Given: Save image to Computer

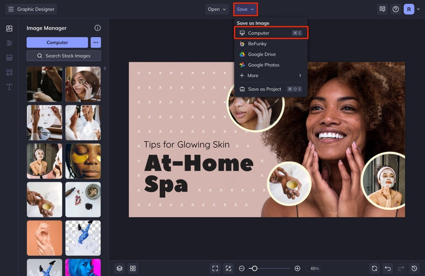Looking at the screenshot, I should coord(271,33).
